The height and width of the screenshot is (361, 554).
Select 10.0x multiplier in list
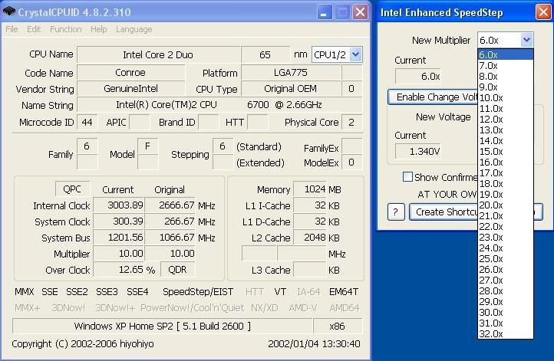[x=505, y=98]
